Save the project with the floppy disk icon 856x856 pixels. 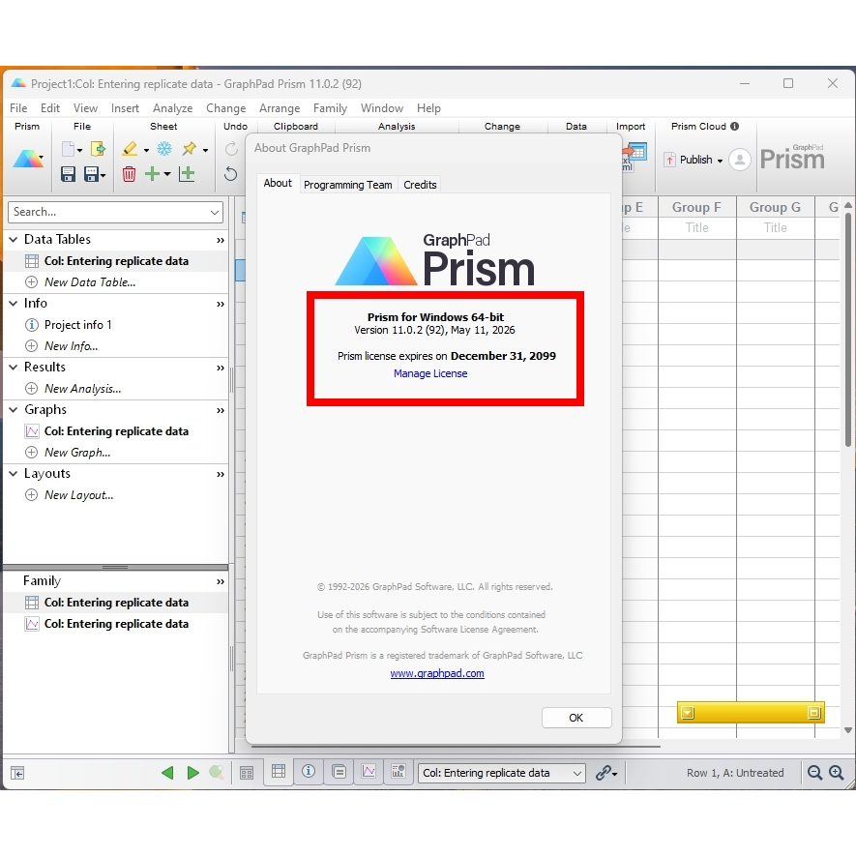[68, 174]
